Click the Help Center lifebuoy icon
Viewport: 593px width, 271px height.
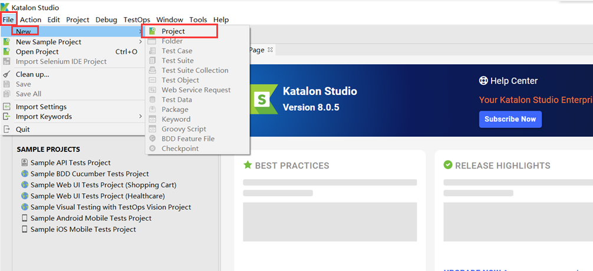(x=483, y=81)
